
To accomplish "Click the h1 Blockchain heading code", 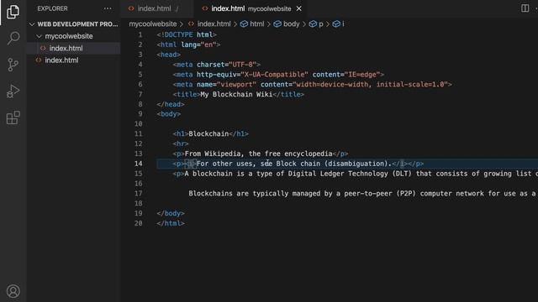I will [211, 134].
